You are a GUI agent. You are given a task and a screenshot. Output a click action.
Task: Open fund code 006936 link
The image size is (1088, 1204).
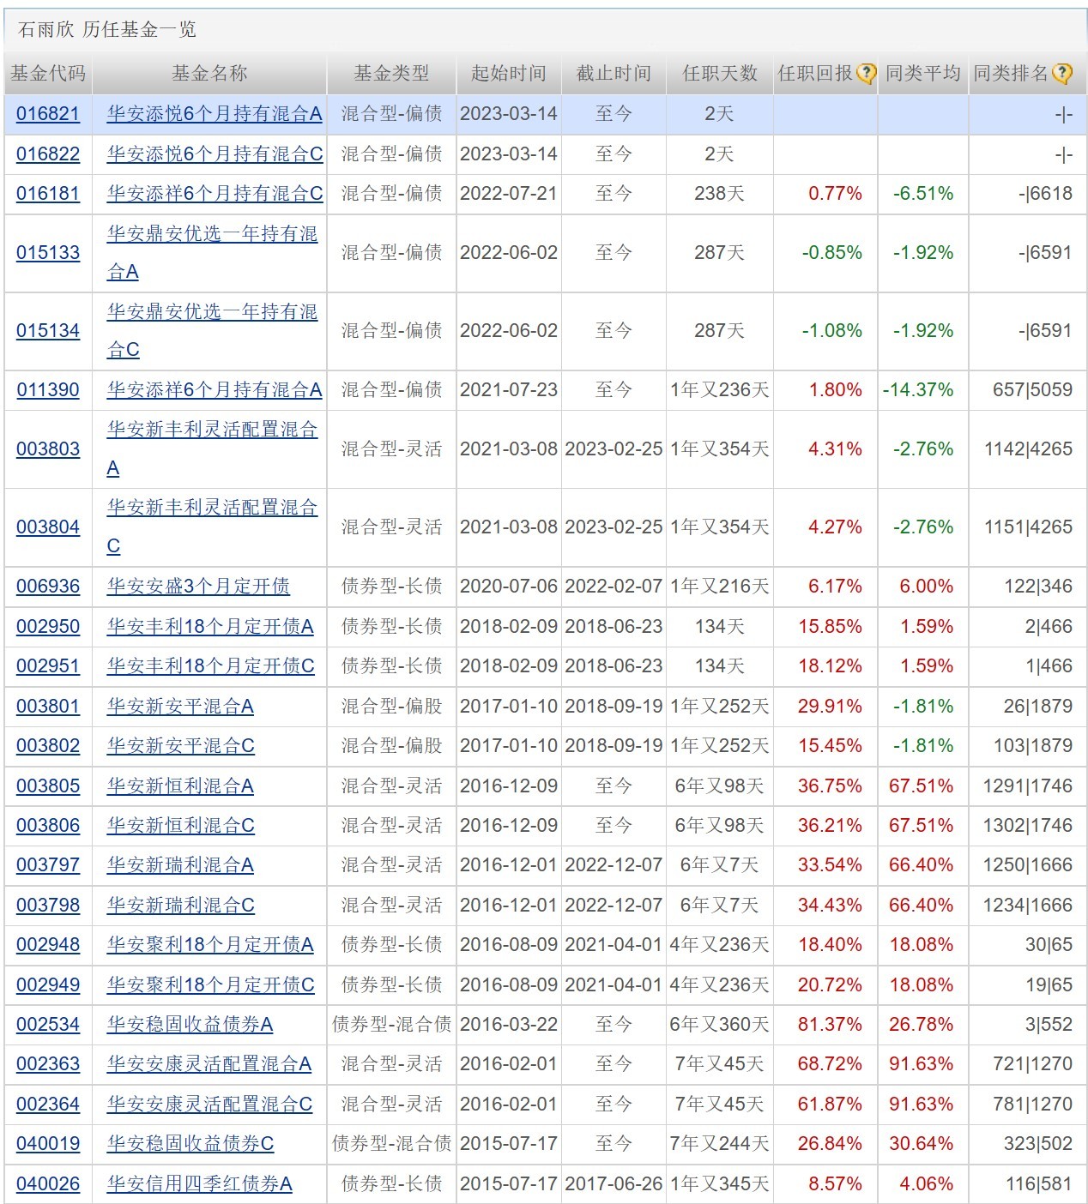(48, 587)
